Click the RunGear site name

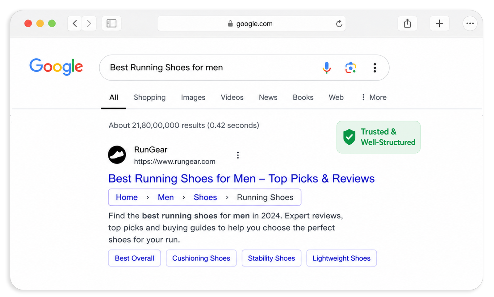pos(151,150)
